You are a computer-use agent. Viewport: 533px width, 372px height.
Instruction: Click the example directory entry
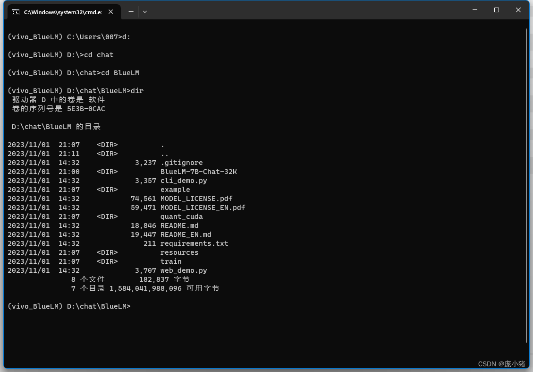[175, 190]
